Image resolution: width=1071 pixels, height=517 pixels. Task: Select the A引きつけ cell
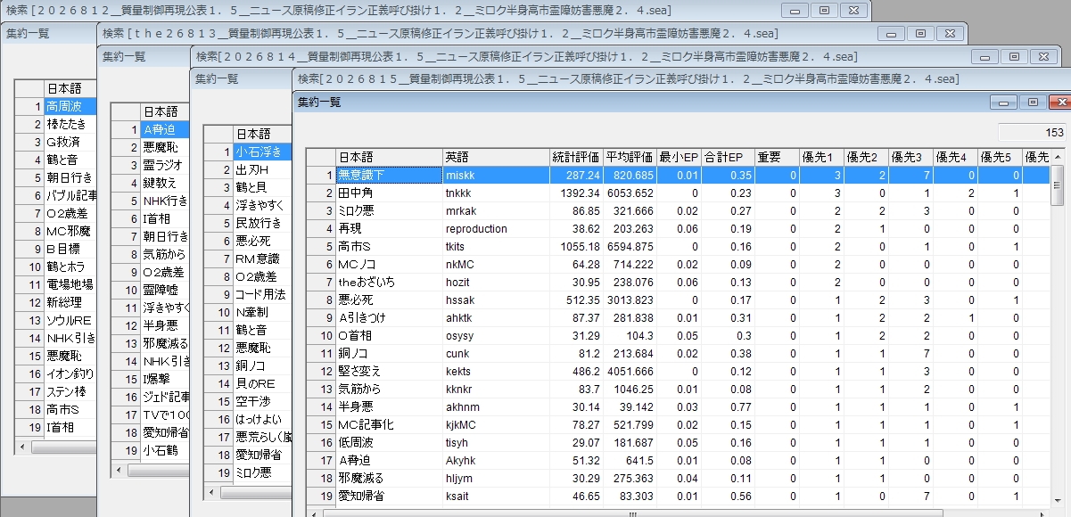[388, 318]
